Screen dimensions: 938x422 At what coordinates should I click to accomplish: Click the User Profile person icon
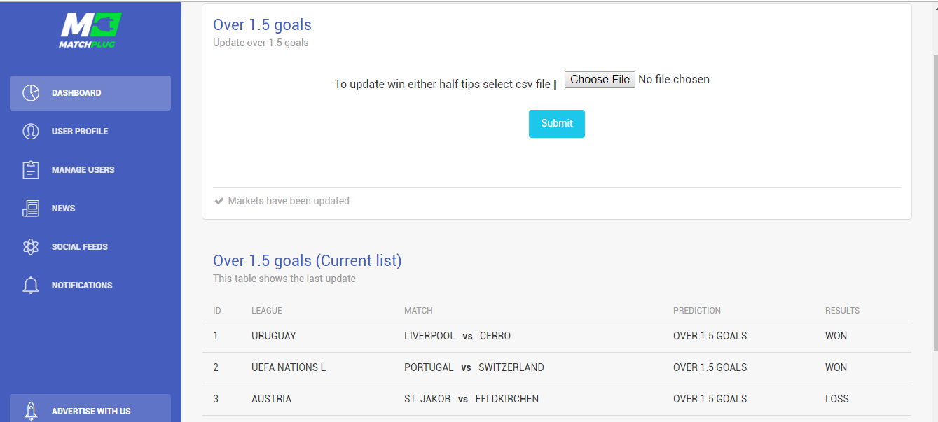tap(31, 132)
